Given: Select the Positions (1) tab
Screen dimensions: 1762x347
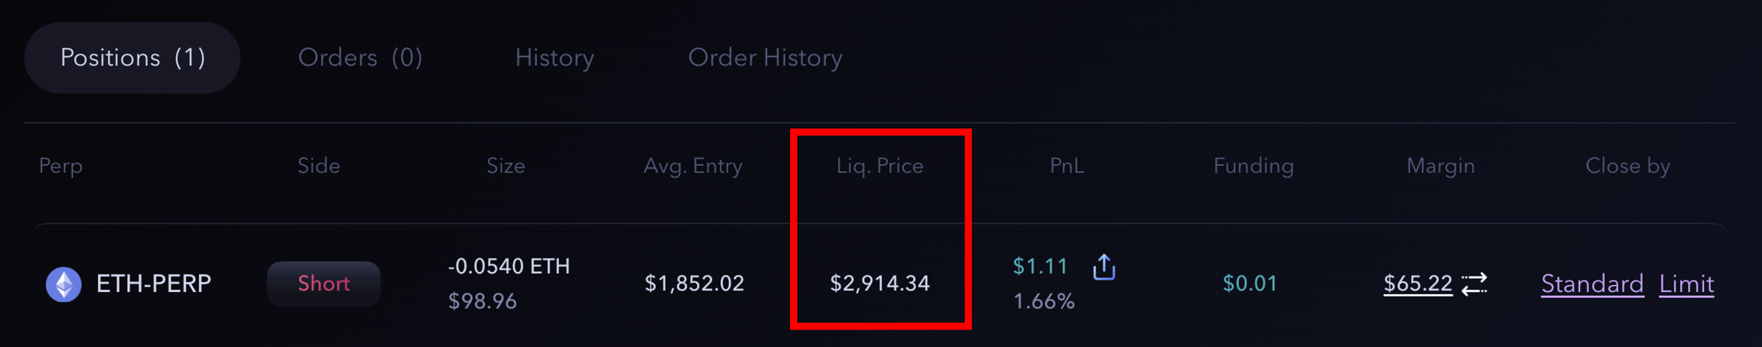Looking at the screenshot, I should [x=132, y=58].
